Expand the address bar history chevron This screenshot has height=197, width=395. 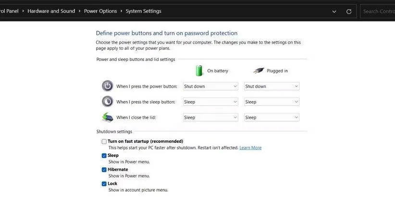pyautogui.click(x=334, y=11)
